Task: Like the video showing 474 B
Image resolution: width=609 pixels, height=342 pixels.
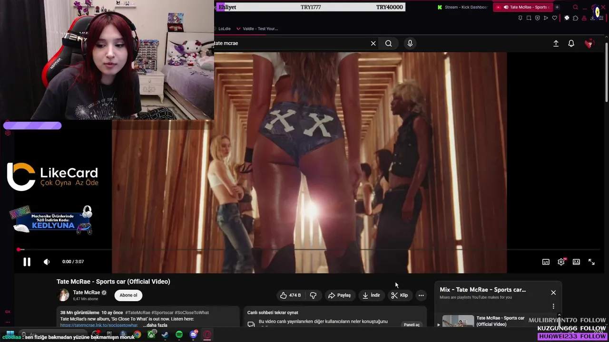Action: 290,295
